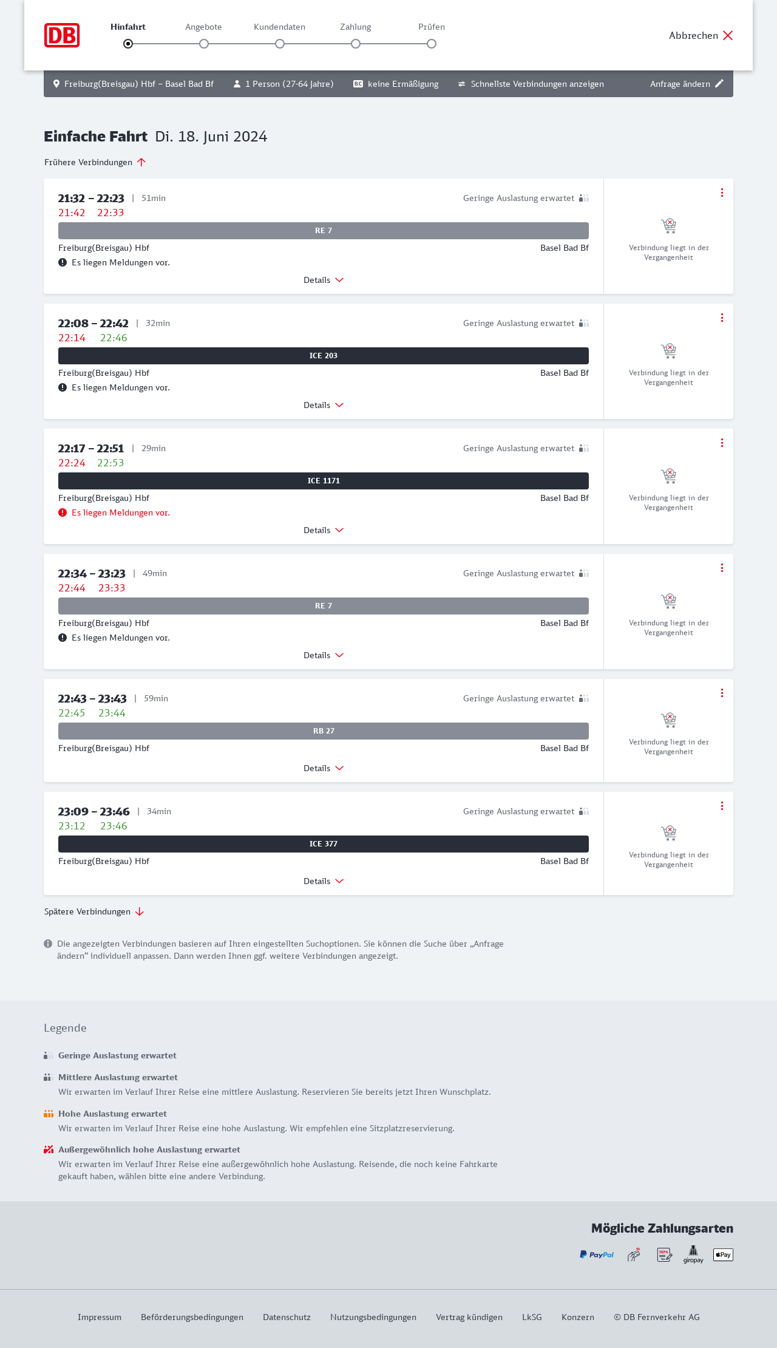Click the warning icon on ICE 1171

pyautogui.click(x=63, y=512)
